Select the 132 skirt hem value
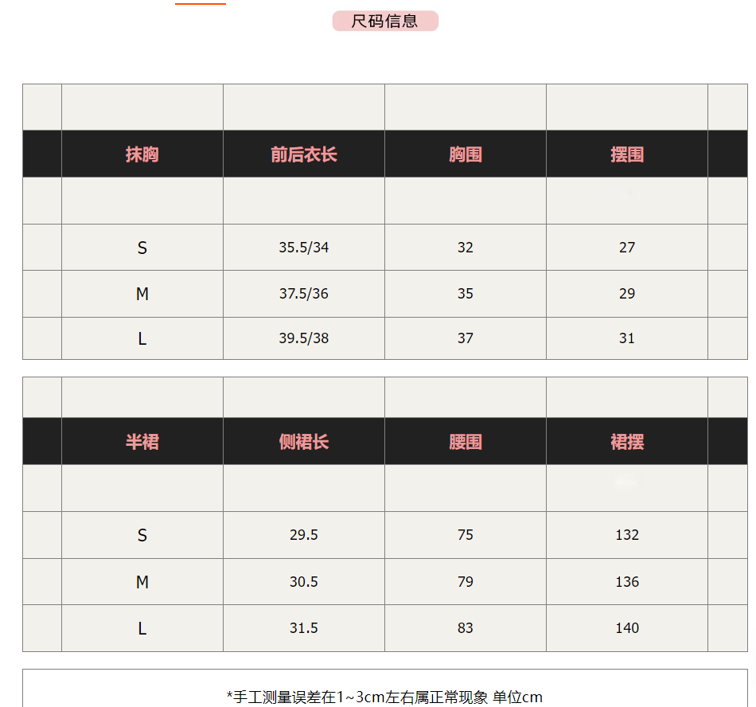 click(627, 535)
